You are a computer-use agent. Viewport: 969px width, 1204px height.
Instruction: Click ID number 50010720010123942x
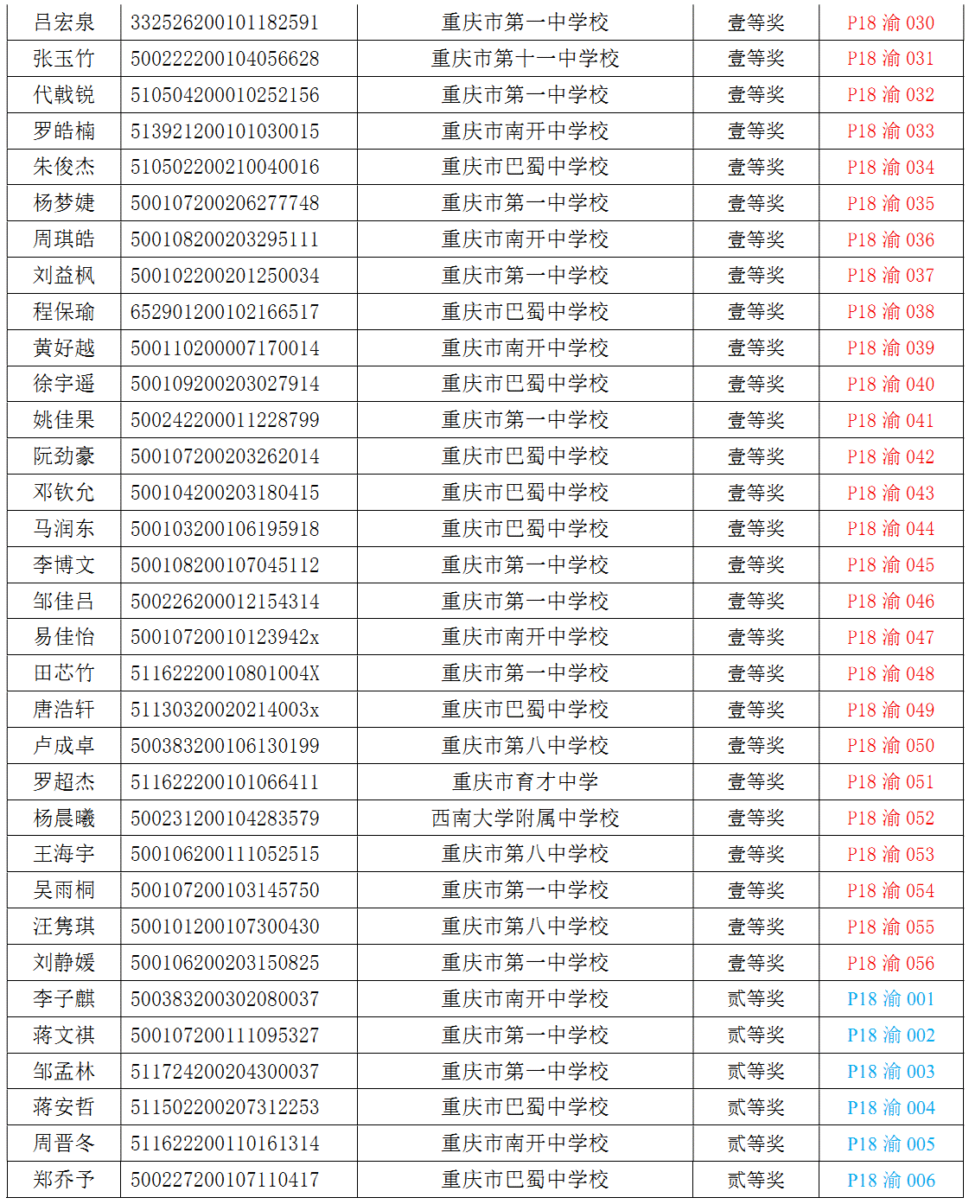click(x=225, y=637)
